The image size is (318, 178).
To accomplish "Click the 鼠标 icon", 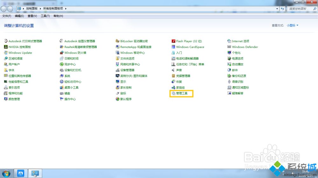I will coord(117,93).
